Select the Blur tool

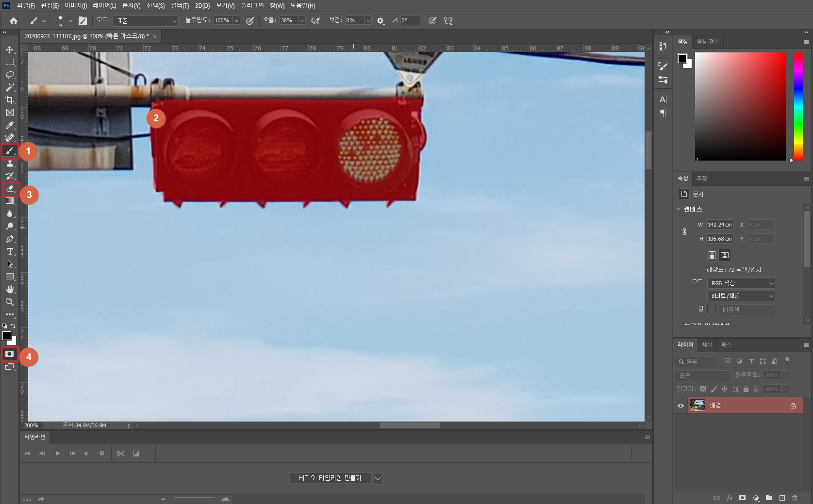(x=10, y=213)
